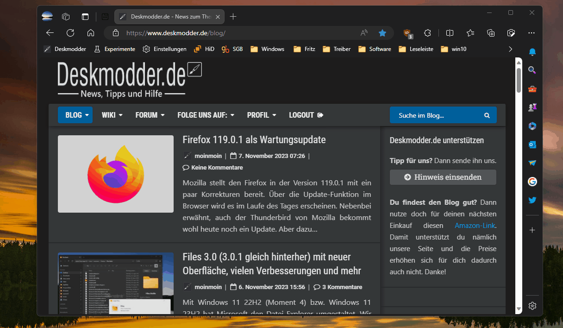Click LOGOUT in the site navigation
563x328 pixels.
click(x=306, y=115)
